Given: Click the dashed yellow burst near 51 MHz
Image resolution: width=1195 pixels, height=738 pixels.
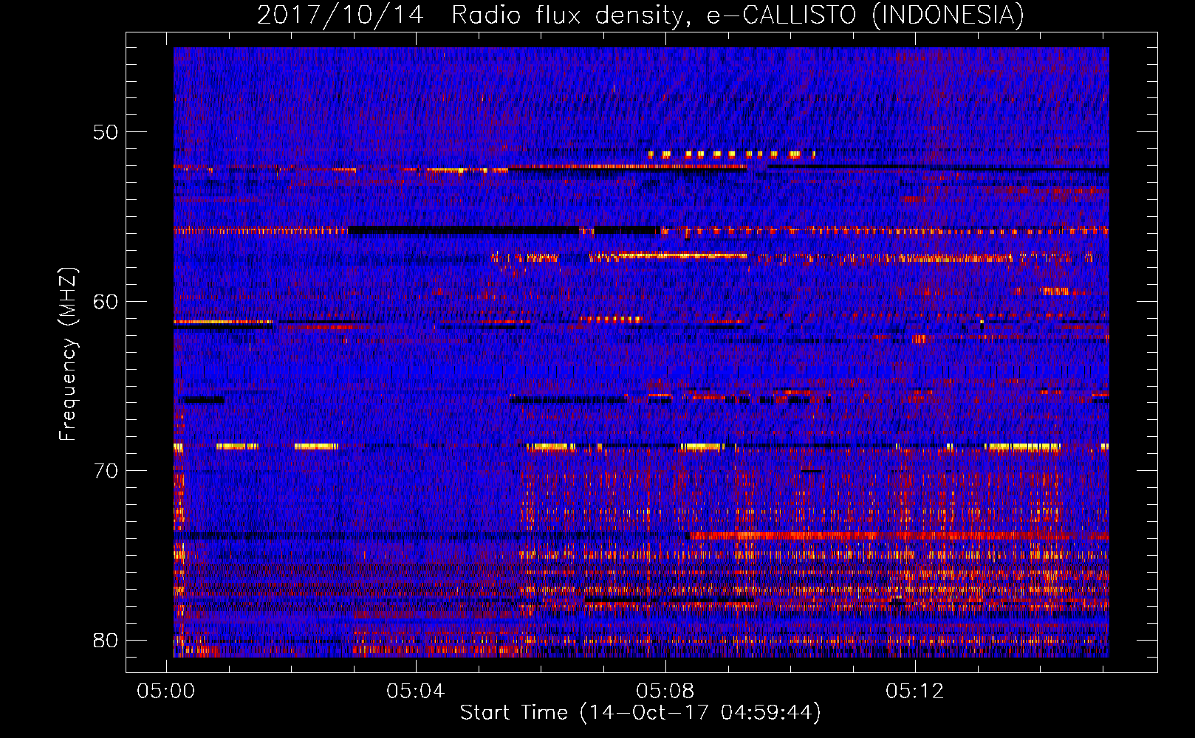Looking at the screenshot, I should click(x=731, y=154).
